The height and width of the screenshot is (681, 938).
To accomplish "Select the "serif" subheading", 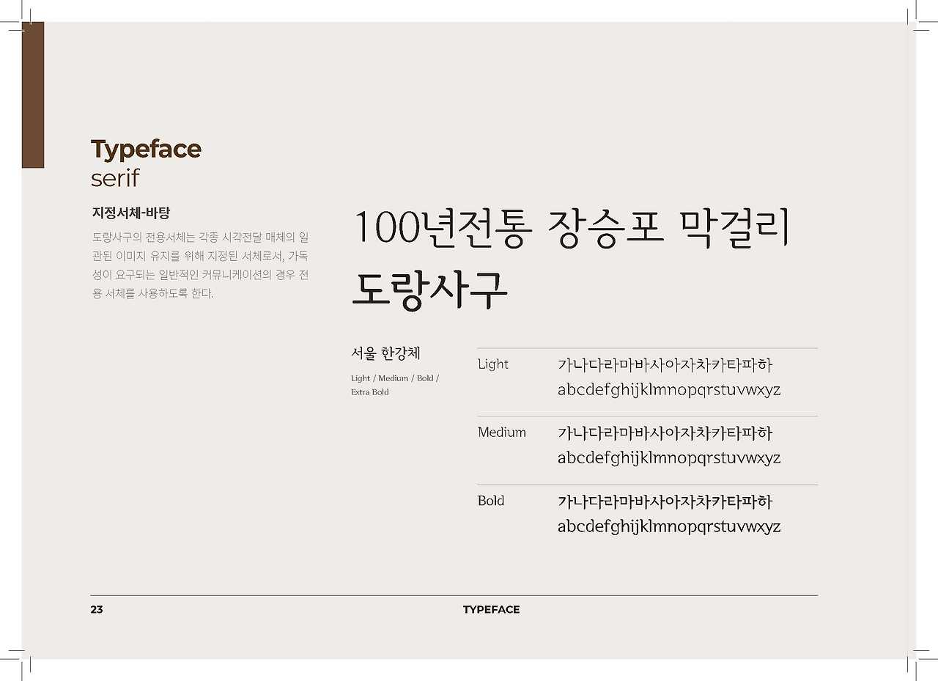I will click(115, 177).
